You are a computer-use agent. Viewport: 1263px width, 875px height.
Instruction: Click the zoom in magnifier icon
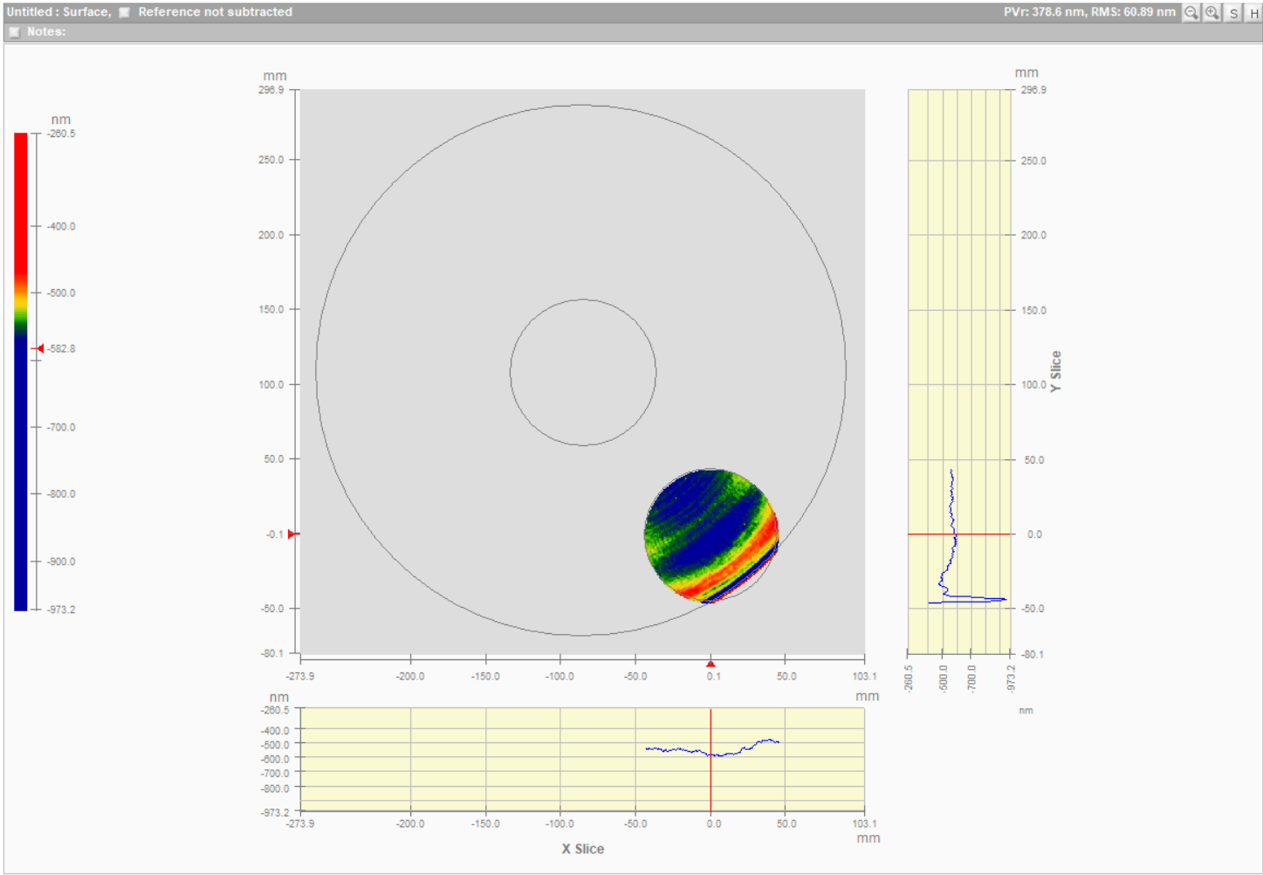(1212, 12)
